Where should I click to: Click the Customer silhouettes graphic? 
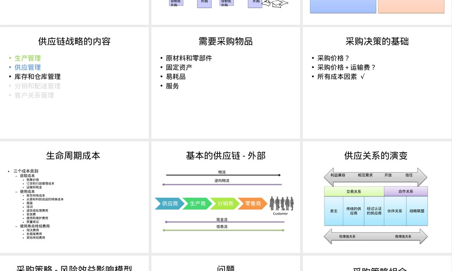click(x=281, y=203)
